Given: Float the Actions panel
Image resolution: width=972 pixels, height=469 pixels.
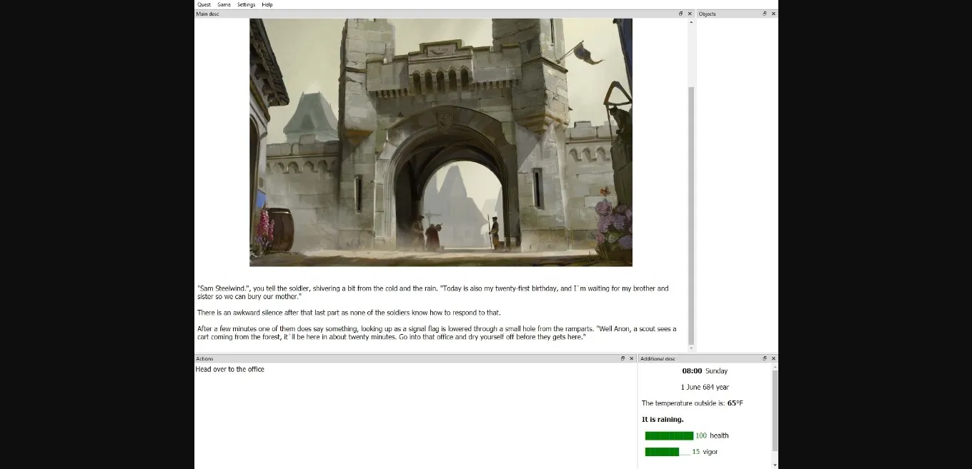Looking at the screenshot, I should (623, 358).
